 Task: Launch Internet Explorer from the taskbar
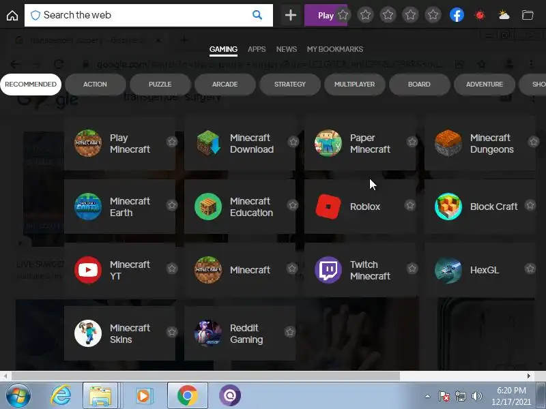point(61,395)
